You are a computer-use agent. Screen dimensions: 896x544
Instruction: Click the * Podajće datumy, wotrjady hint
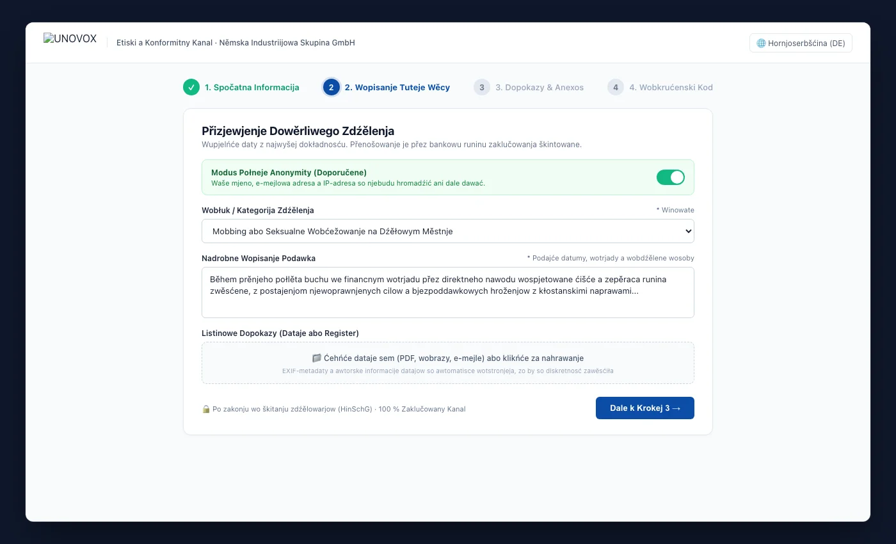click(611, 258)
